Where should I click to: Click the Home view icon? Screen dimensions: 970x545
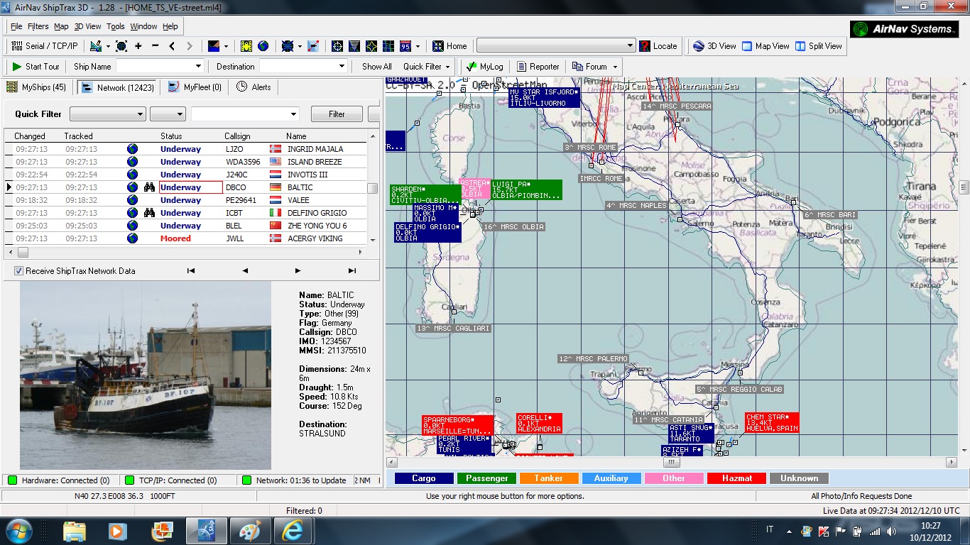[438, 46]
